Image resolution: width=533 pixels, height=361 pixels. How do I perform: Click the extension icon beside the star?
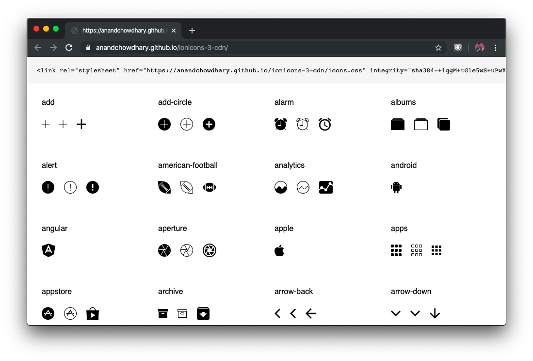tap(458, 48)
